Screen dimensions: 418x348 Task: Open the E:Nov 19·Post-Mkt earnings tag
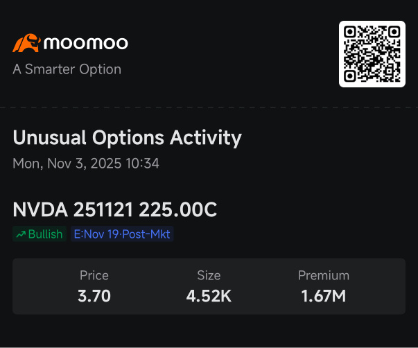(121, 234)
